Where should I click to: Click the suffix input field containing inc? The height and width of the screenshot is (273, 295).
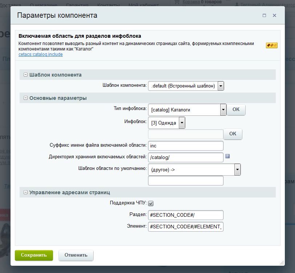[185, 146]
